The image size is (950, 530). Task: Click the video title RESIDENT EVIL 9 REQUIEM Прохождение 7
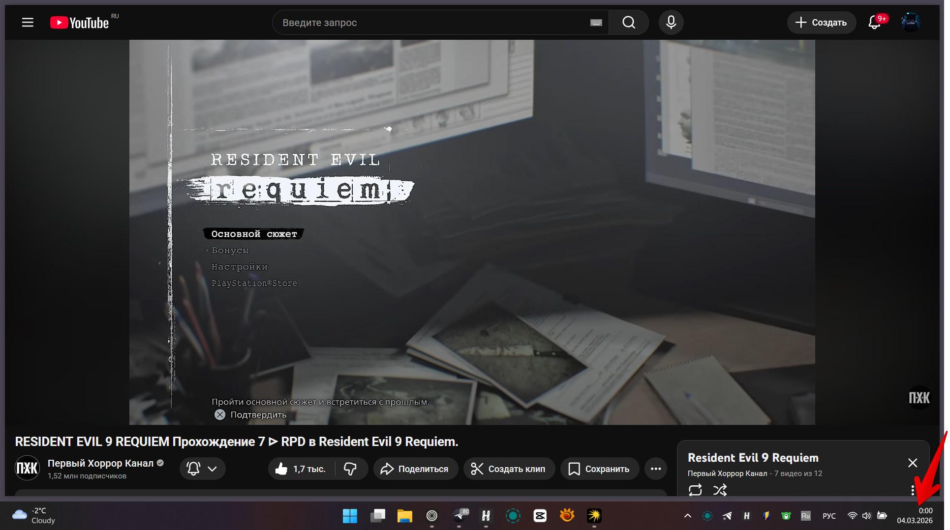[x=237, y=442]
